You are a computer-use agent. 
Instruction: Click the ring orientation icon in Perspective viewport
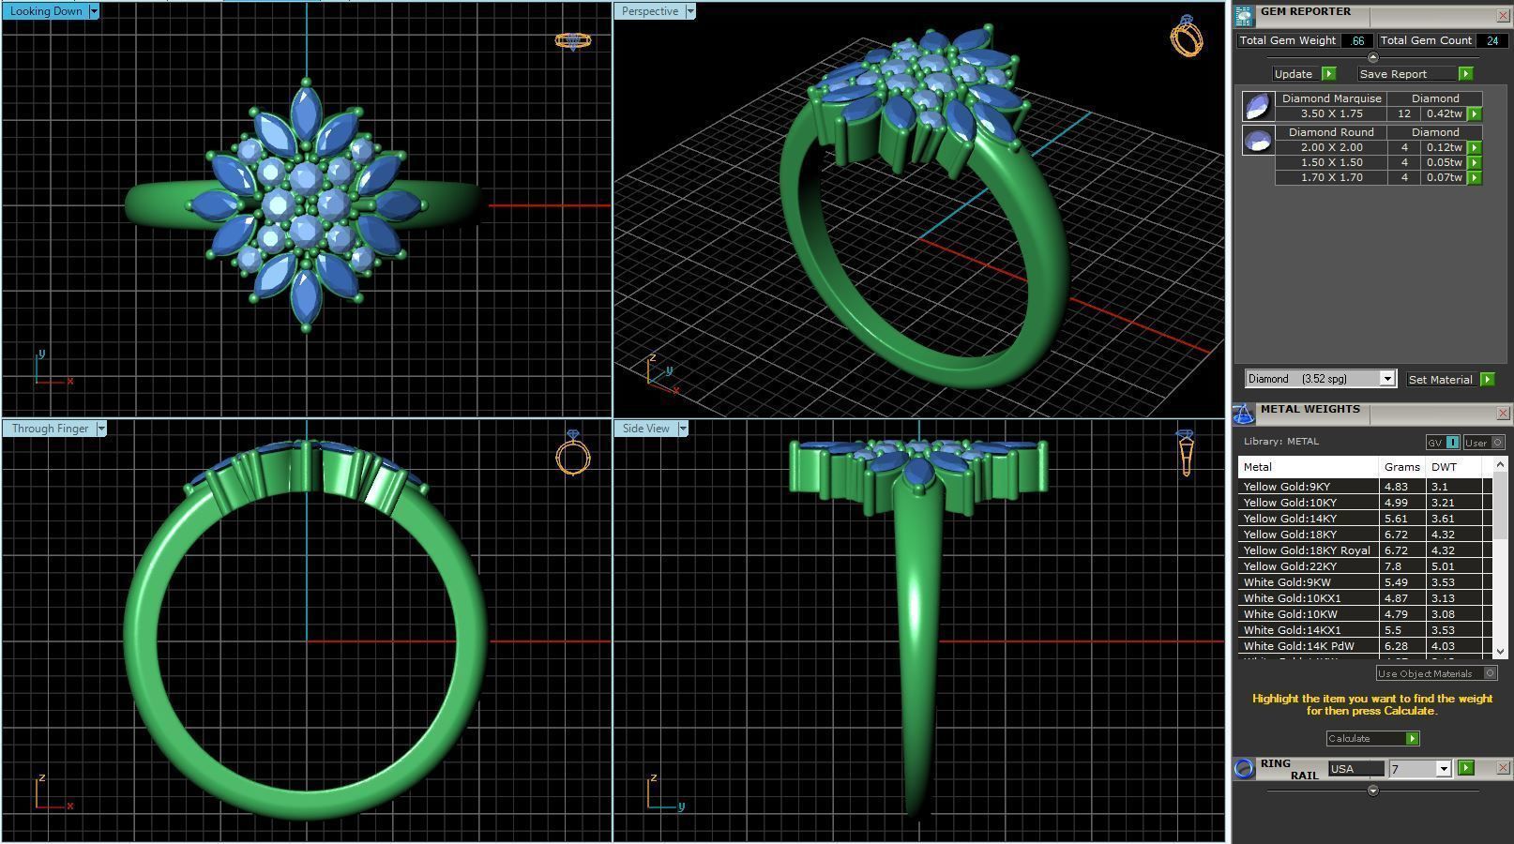(1187, 36)
